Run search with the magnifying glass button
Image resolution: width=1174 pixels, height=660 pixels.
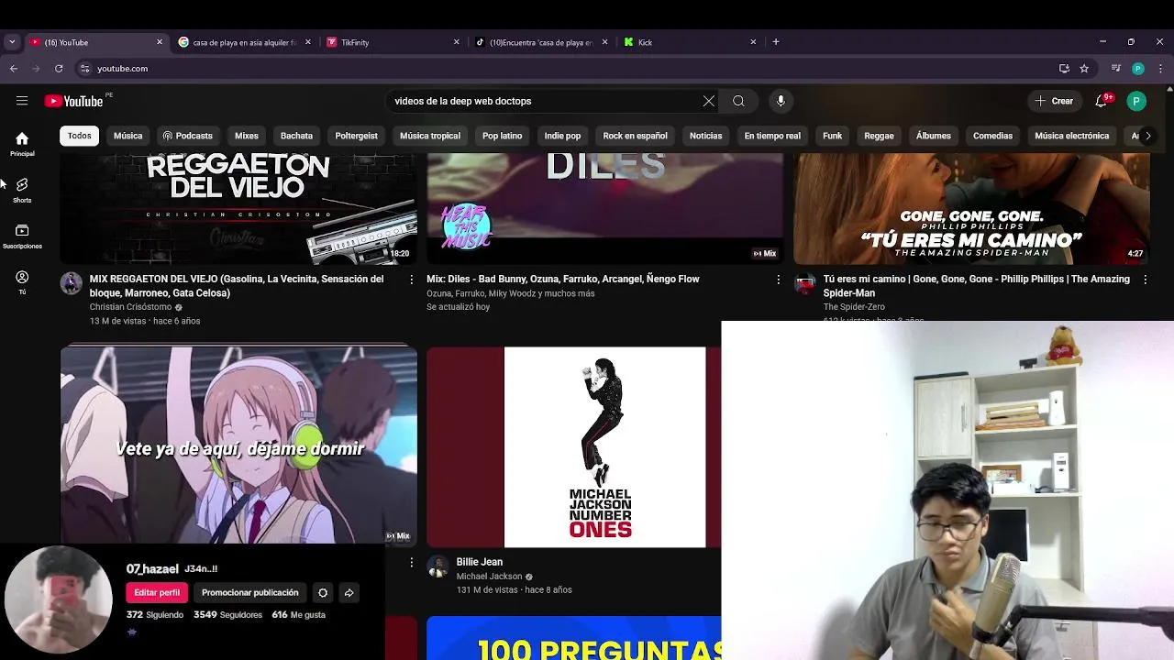(738, 101)
